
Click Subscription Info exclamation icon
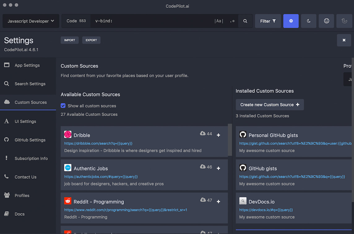click(6, 158)
